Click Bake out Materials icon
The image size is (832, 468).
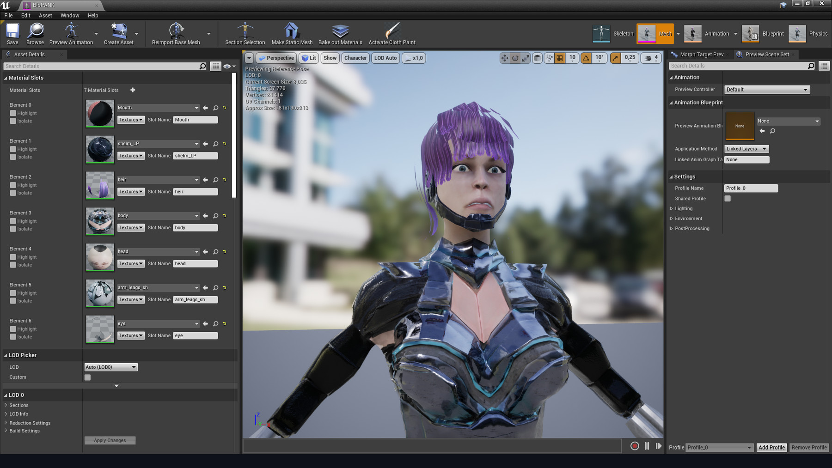click(x=340, y=34)
